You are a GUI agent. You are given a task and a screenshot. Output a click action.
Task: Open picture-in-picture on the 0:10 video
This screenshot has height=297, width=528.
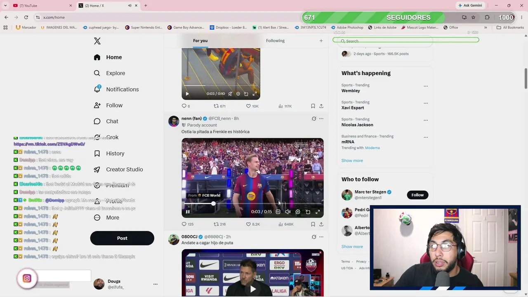point(246,94)
